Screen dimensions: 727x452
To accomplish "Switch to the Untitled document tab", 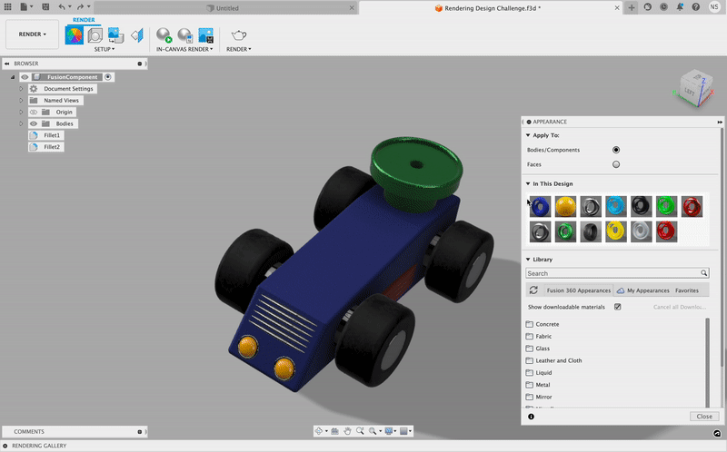I will click(225, 8).
